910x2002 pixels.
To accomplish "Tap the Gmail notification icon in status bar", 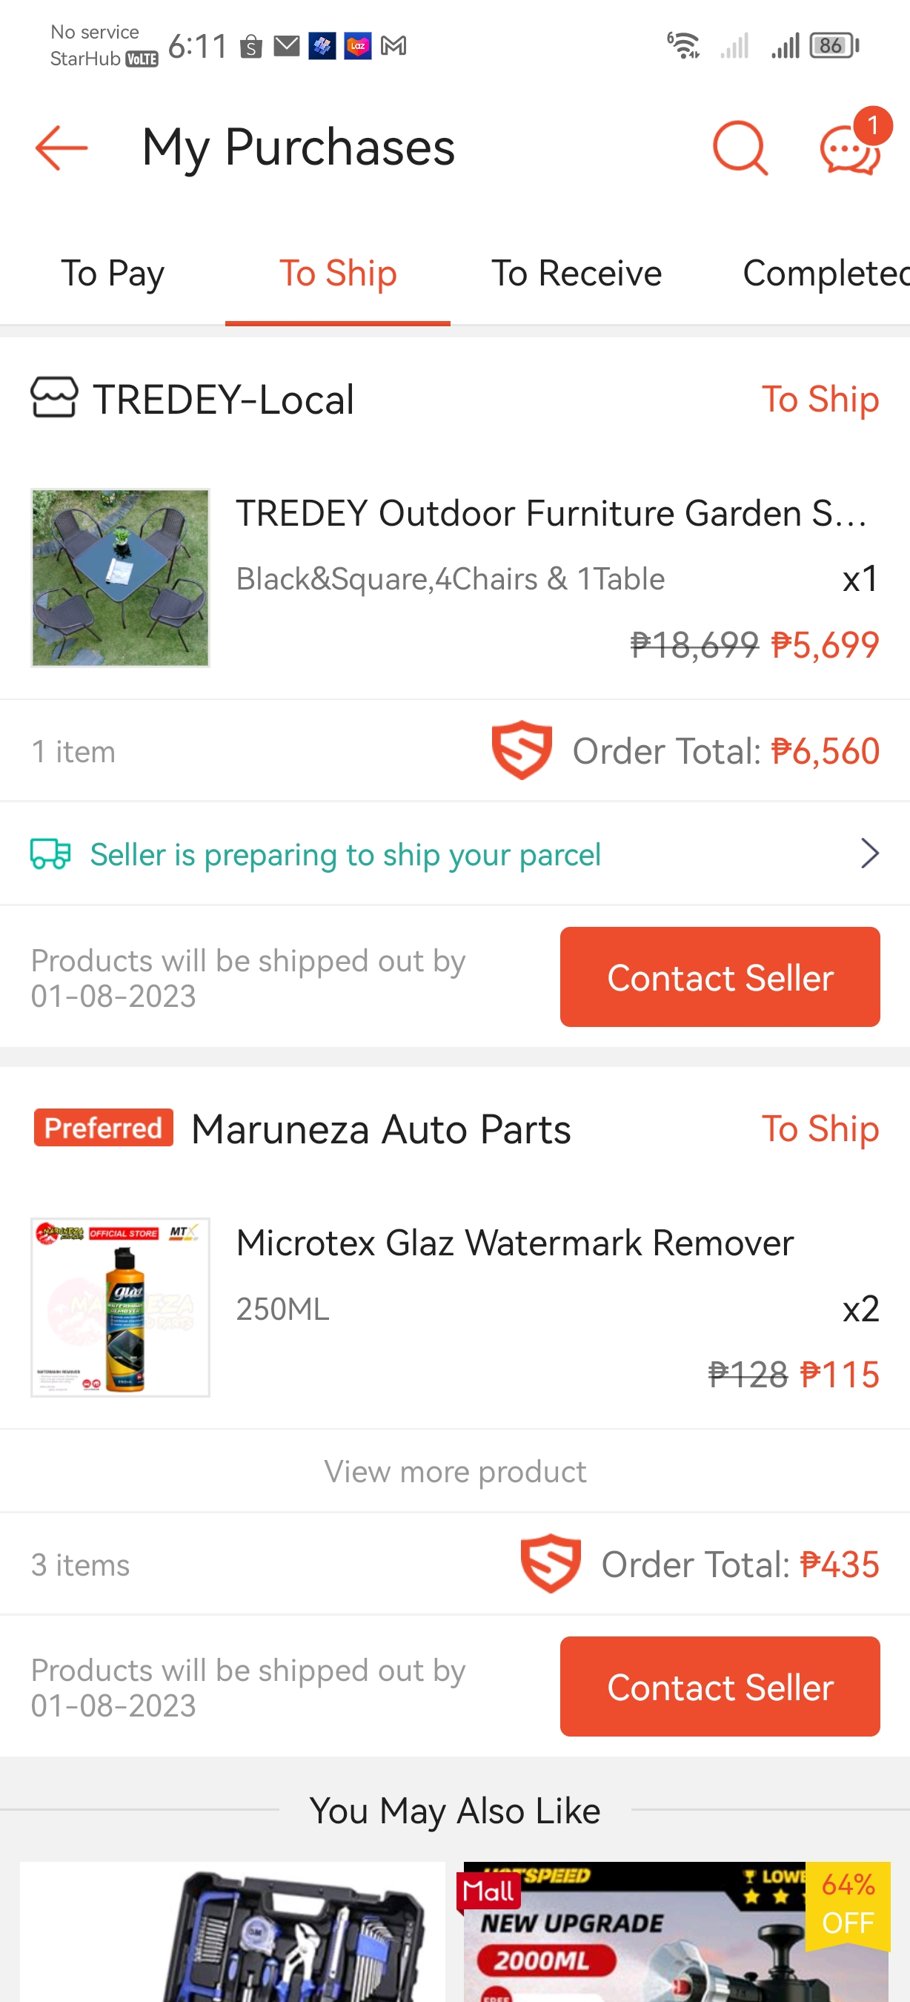I will pos(393,47).
